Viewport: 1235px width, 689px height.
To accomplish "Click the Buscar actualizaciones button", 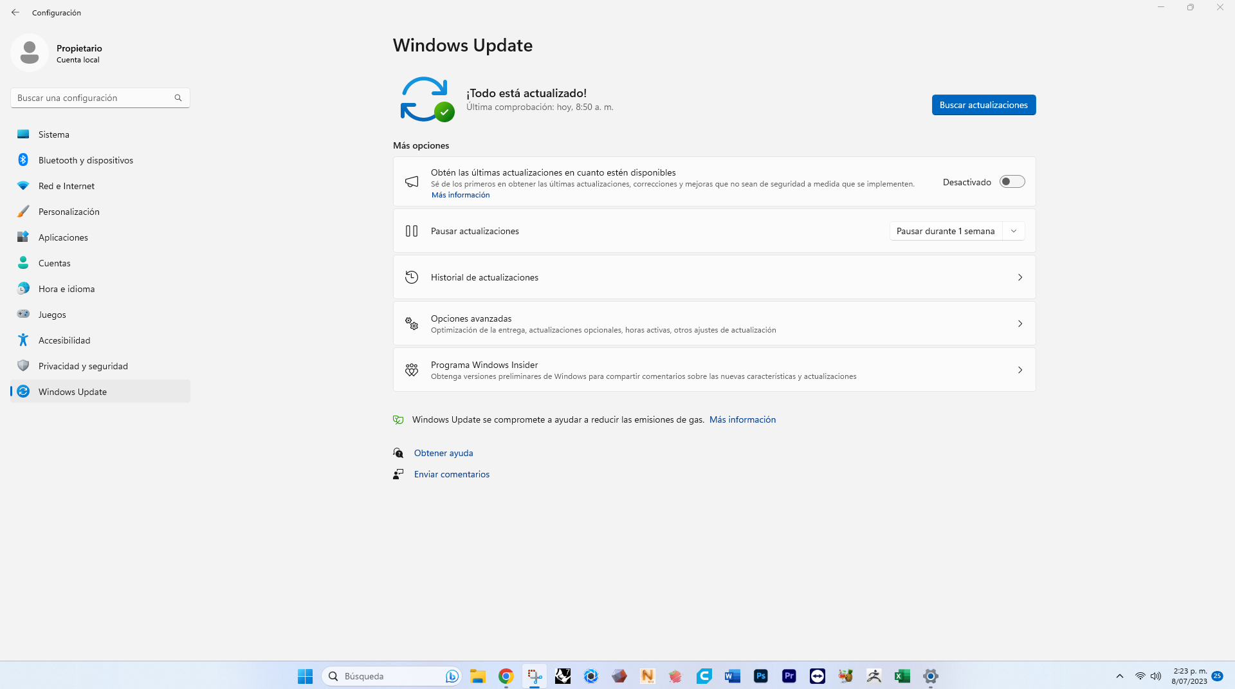I will tap(983, 105).
